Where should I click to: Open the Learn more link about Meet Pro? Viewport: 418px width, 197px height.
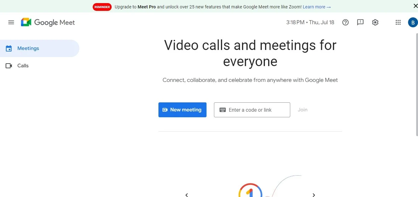coord(317,7)
